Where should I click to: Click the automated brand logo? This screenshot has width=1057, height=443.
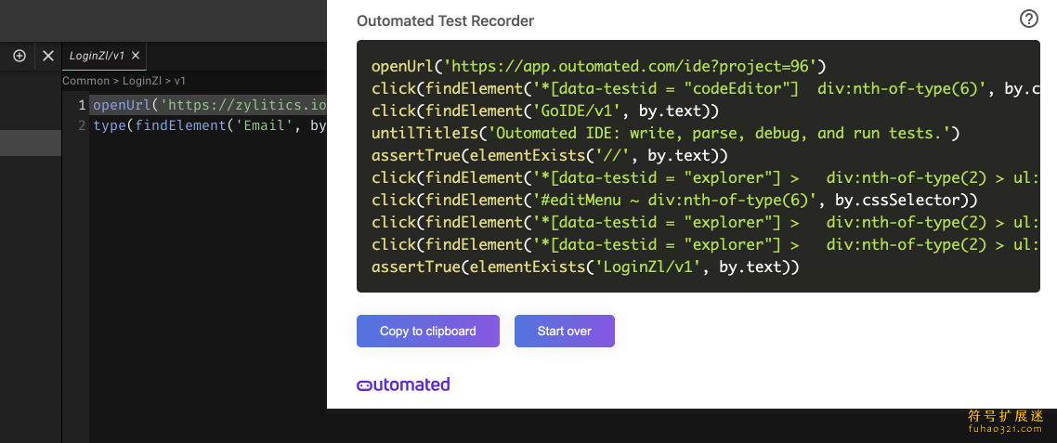pos(403,384)
